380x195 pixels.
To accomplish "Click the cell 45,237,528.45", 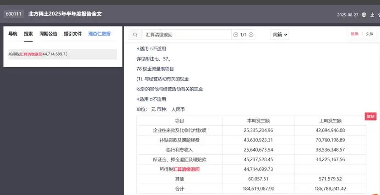I will pyautogui.click(x=258, y=159).
